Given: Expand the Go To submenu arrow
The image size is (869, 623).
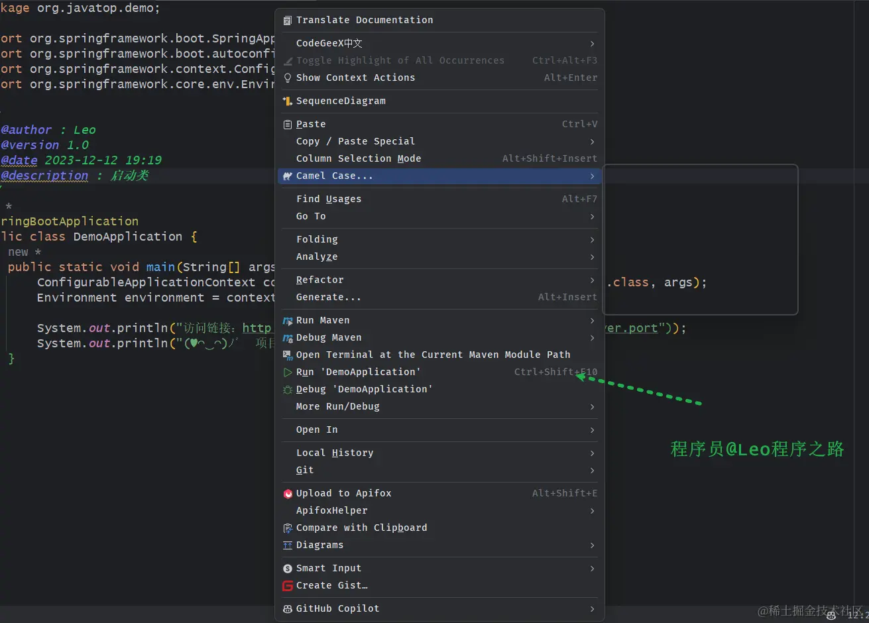Looking at the screenshot, I should point(592,216).
